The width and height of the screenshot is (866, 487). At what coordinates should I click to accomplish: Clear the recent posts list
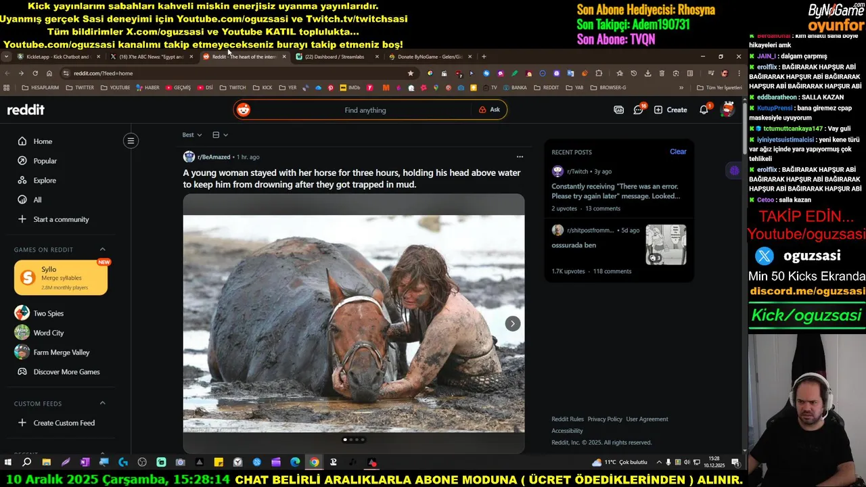click(x=678, y=152)
